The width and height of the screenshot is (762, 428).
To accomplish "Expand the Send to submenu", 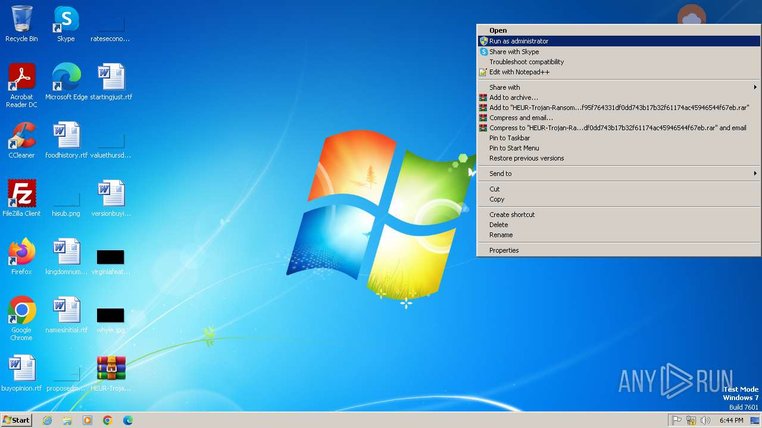I will [619, 174].
